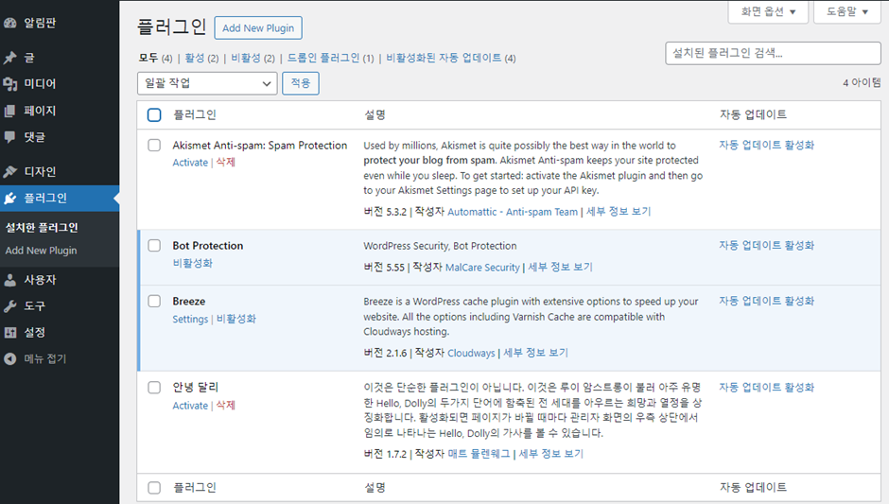
Task: Click the 댓글 comment bubble icon
Action: [10, 137]
